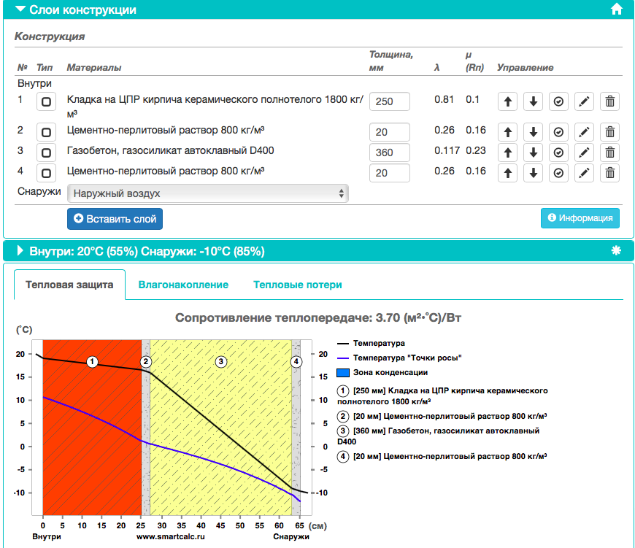Move layer 4 up with arrow

pyautogui.click(x=507, y=173)
